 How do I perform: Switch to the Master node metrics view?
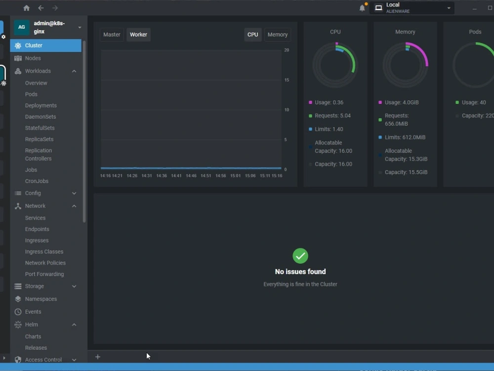112,35
